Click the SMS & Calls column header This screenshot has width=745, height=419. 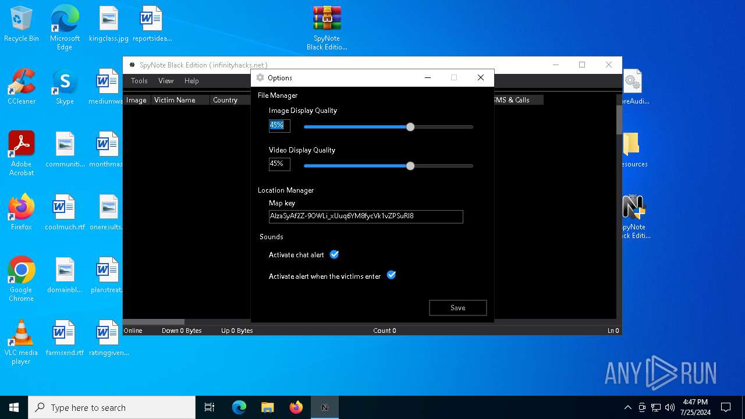[x=518, y=100]
